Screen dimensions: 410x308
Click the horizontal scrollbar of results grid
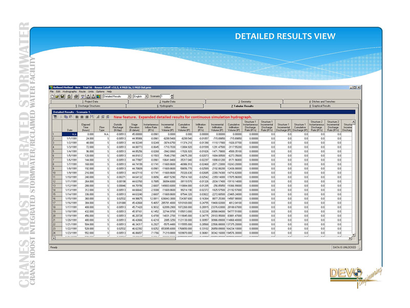tap(205, 239)
